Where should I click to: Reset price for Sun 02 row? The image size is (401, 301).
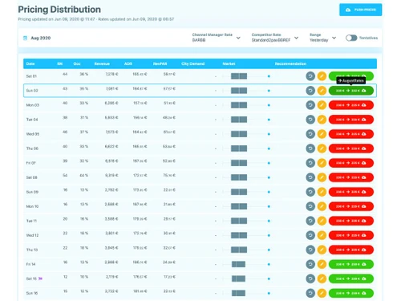point(310,91)
